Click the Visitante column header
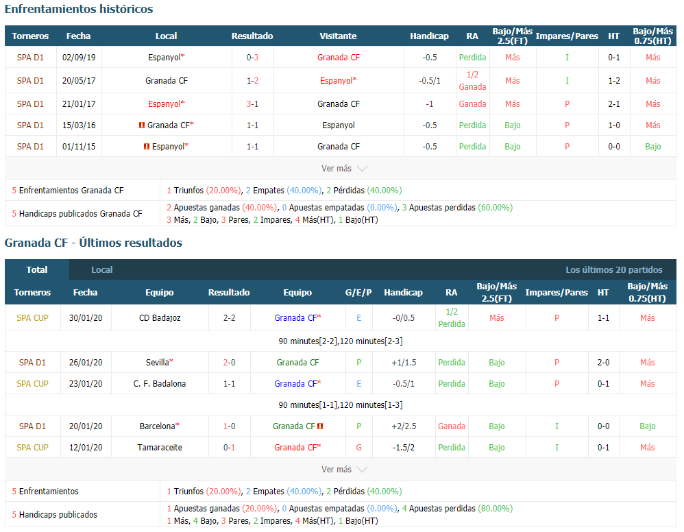Viewport: 684px width, 532px height. (x=338, y=36)
